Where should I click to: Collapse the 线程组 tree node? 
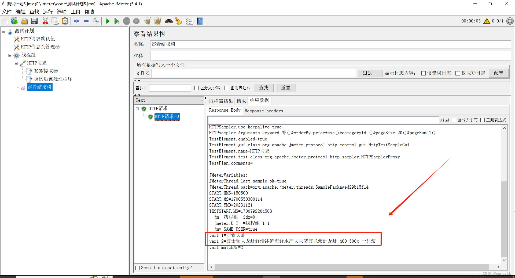(10, 55)
